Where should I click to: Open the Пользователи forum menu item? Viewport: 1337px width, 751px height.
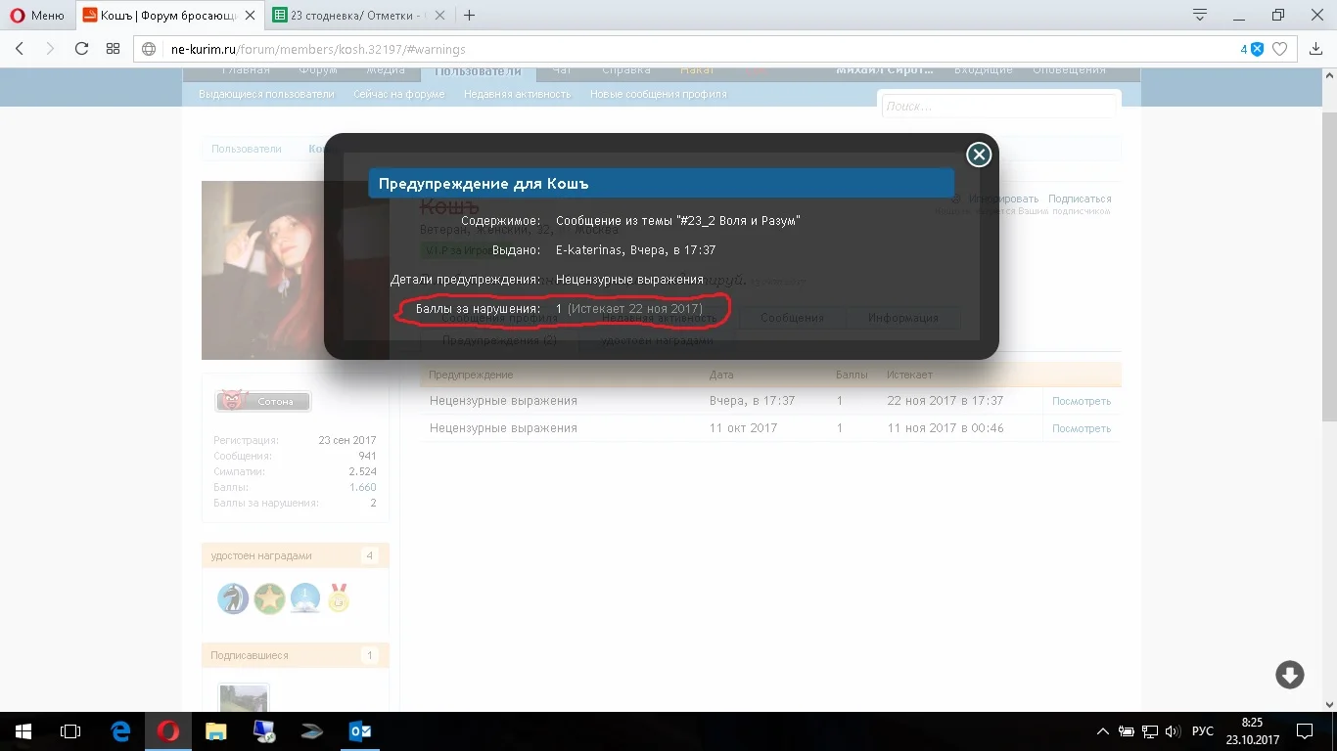click(478, 69)
